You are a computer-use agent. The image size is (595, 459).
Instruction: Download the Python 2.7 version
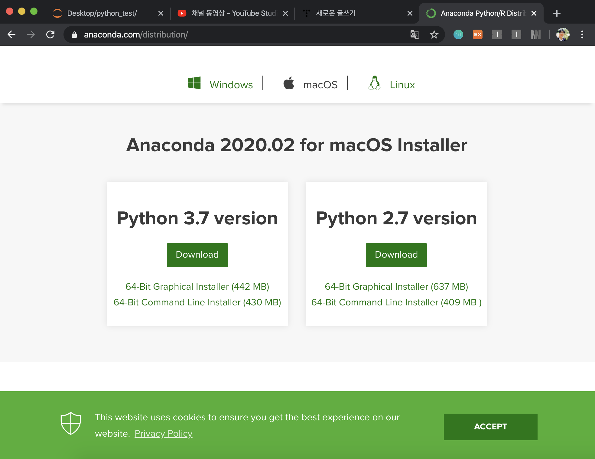tap(396, 255)
